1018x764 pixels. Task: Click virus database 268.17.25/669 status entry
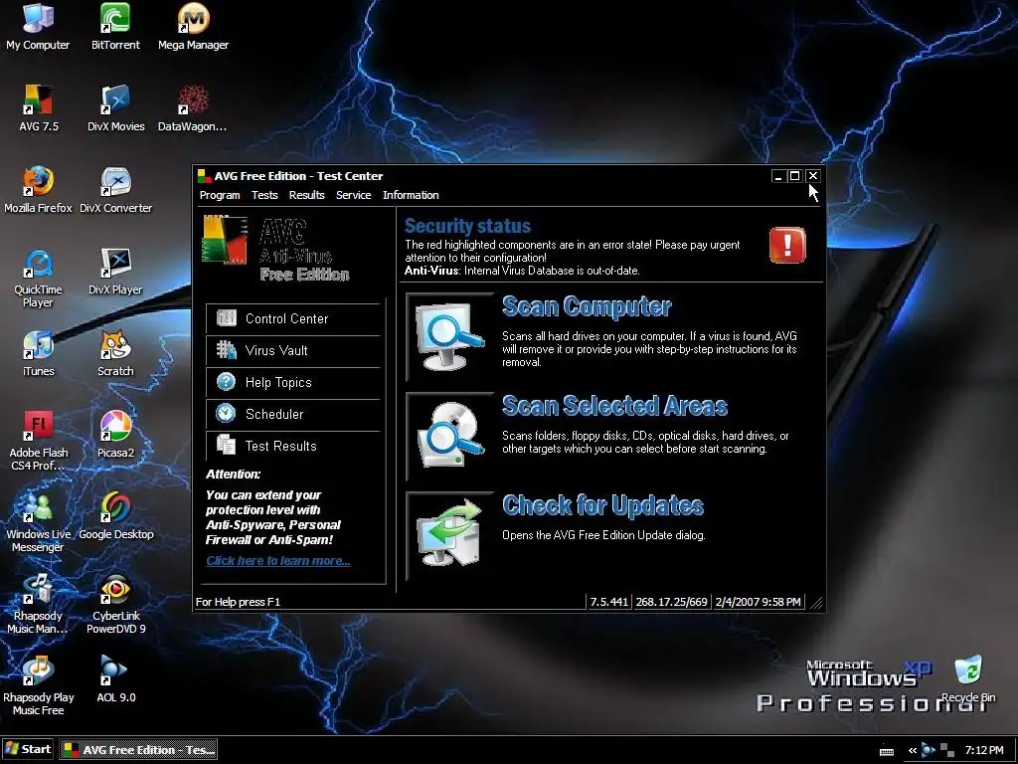pyautogui.click(x=671, y=602)
